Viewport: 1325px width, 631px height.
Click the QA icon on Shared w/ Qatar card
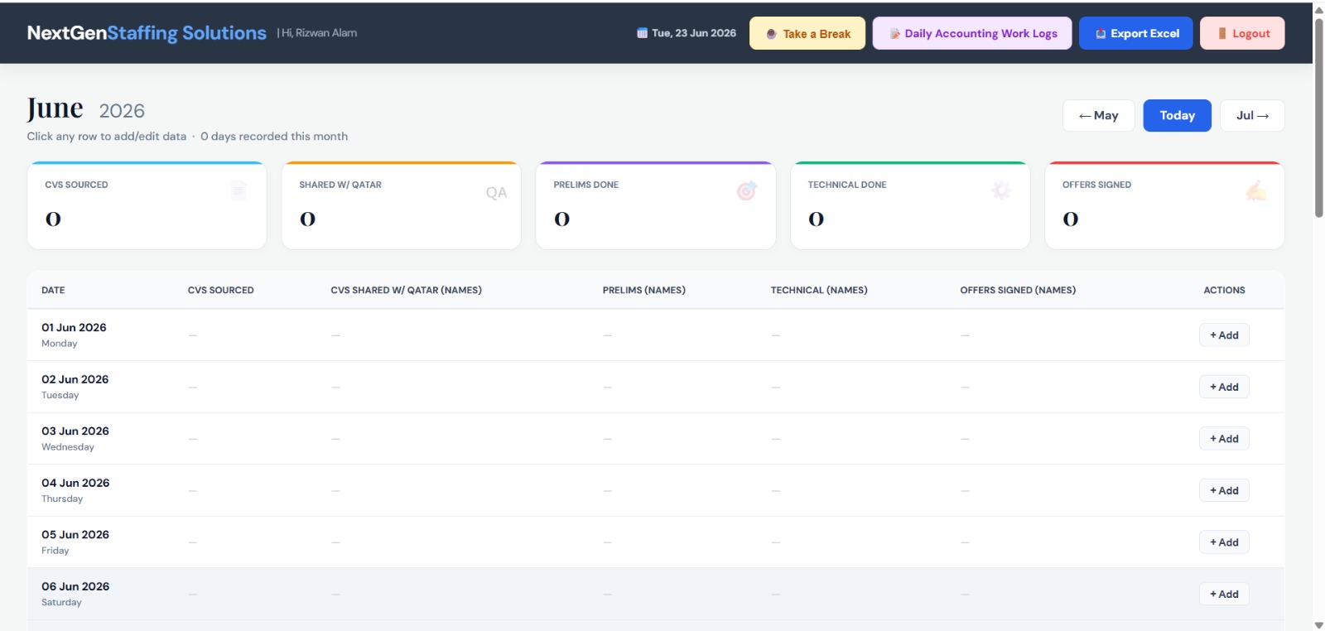pos(496,193)
